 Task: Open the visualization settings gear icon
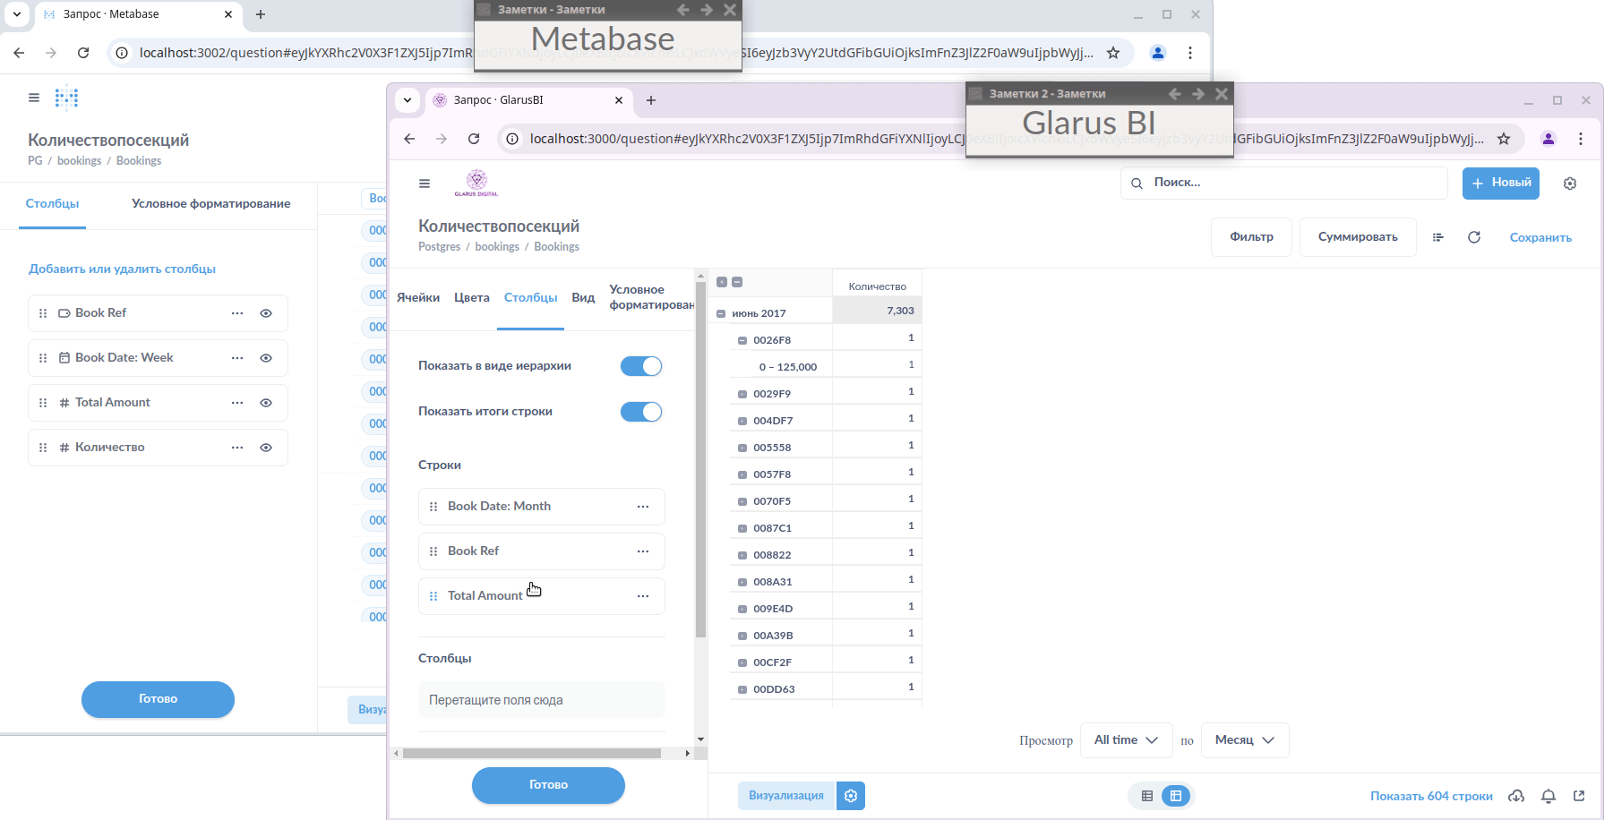pyautogui.click(x=850, y=796)
